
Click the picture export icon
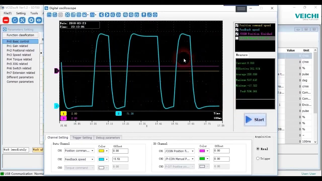[x=84, y=15]
